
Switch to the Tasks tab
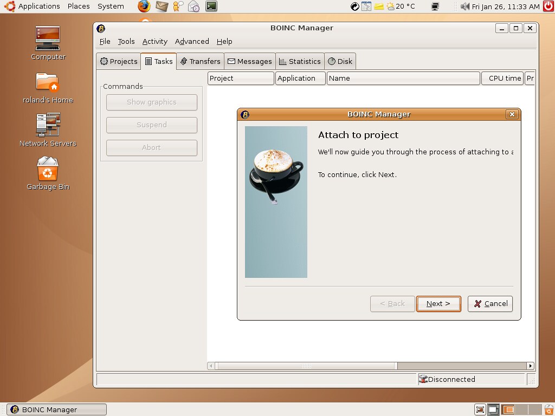(x=159, y=61)
